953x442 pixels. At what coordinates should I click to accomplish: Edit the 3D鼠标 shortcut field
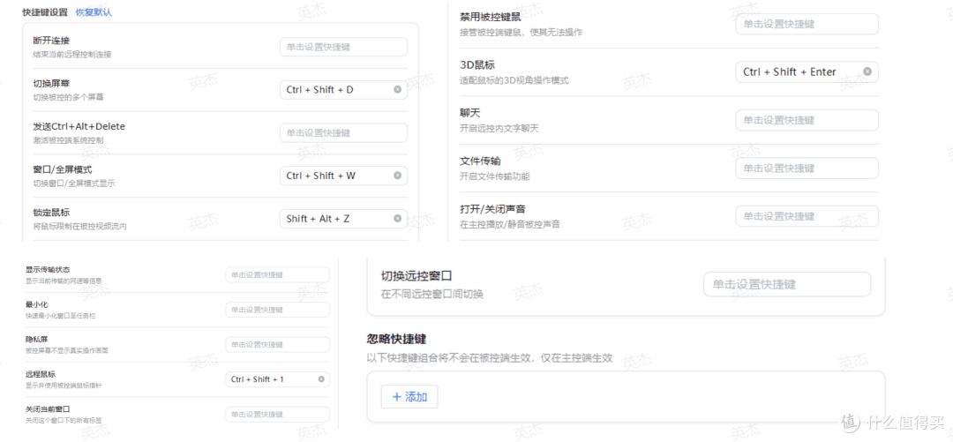point(807,71)
